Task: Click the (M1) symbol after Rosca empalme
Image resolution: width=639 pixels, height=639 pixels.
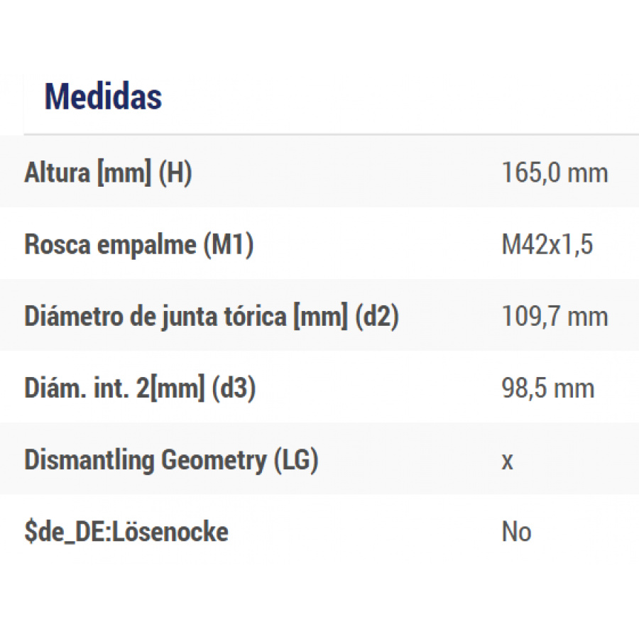Action: tap(228, 245)
